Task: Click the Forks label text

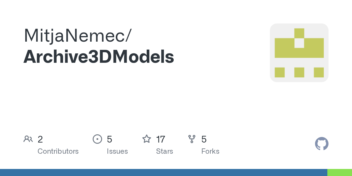Action: 210,151
